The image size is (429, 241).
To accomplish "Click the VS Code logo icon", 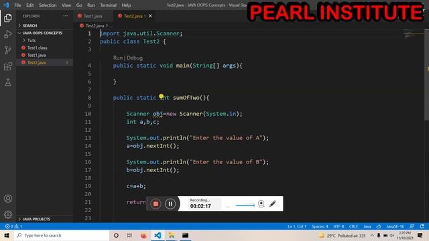I will (x=6, y=5).
